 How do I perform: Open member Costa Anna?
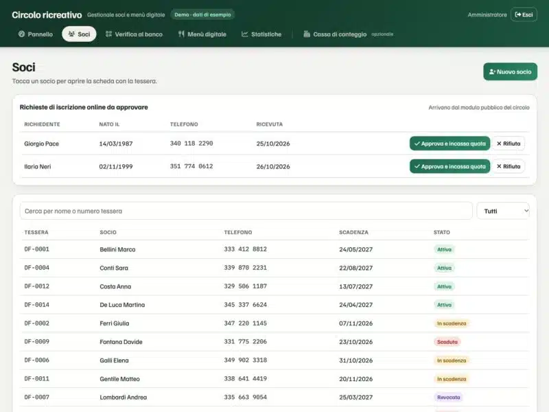[274, 286]
